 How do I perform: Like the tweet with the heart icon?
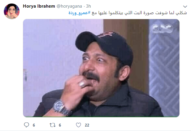point(78,125)
